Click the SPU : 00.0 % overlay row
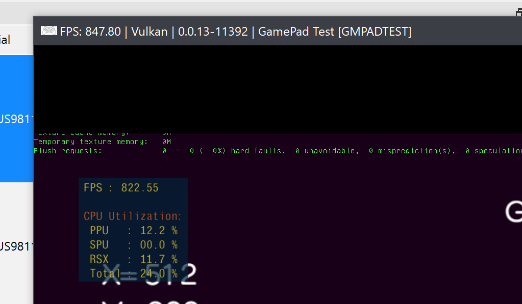Viewport: 522px width, 304px height. [x=134, y=245]
